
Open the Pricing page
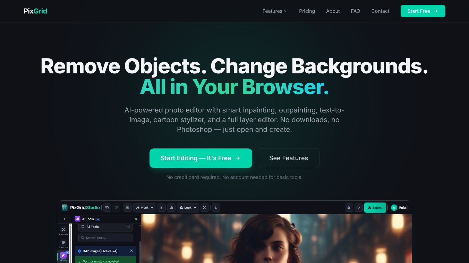coord(307,11)
